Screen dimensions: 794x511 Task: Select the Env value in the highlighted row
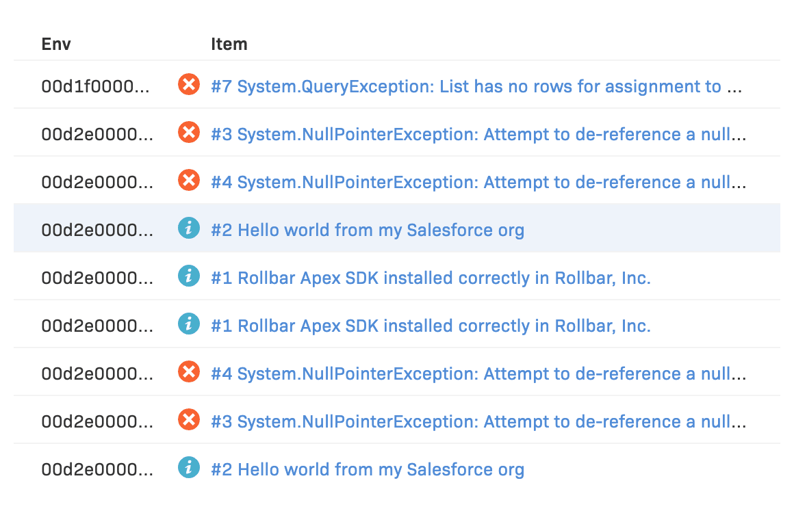pos(97,231)
